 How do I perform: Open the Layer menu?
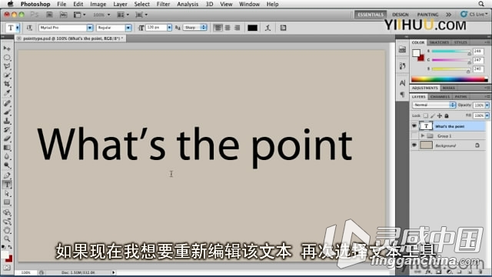click(120, 4)
